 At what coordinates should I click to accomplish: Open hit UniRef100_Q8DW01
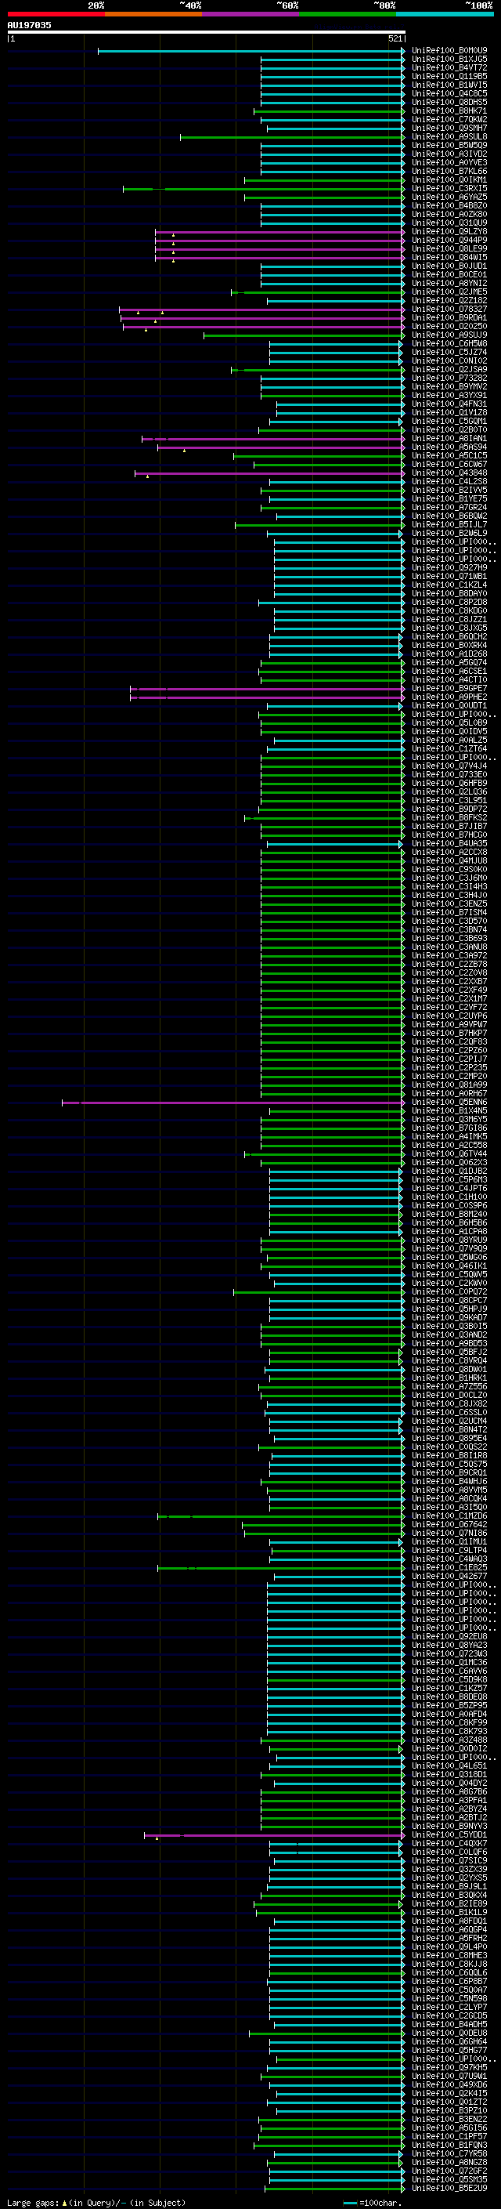[449, 1370]
